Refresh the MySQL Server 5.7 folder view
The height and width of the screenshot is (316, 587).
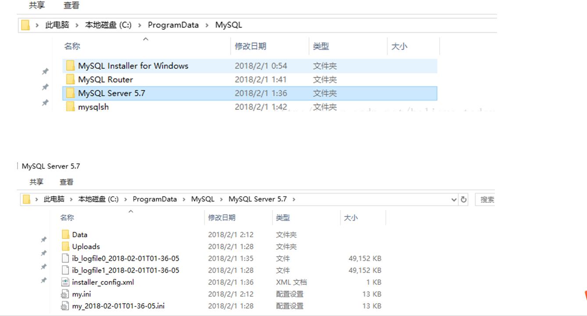tap(464, 200)
